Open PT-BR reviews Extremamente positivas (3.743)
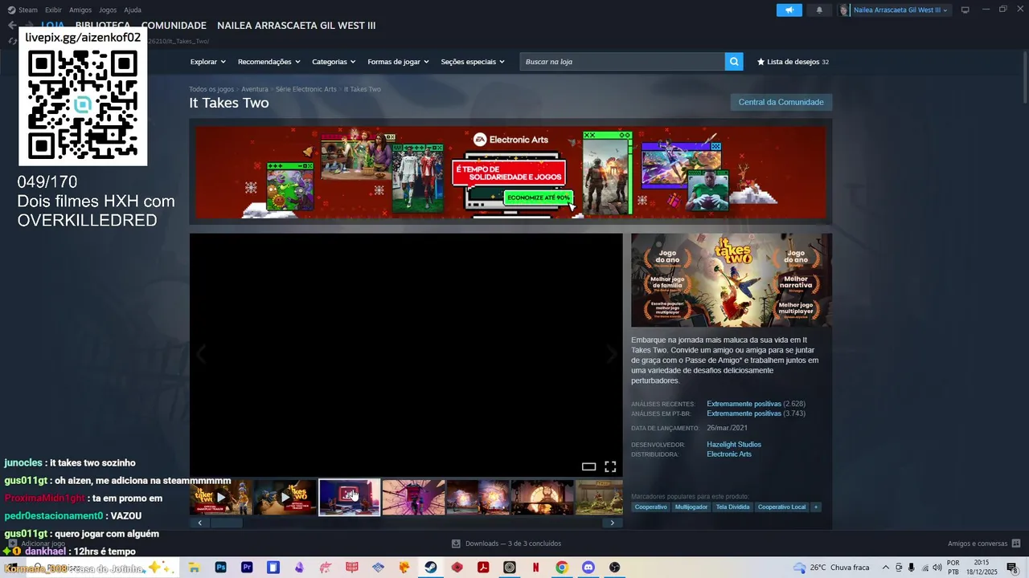The height and width of the screenshot is (578, 1029). (x=756, y=413)
